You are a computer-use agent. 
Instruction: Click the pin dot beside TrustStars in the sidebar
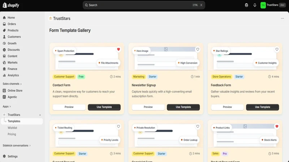[40, 115]
